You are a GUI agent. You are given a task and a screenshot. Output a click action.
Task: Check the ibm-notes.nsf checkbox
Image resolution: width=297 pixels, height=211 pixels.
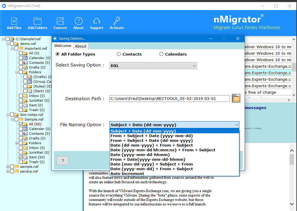click(12, 115)
